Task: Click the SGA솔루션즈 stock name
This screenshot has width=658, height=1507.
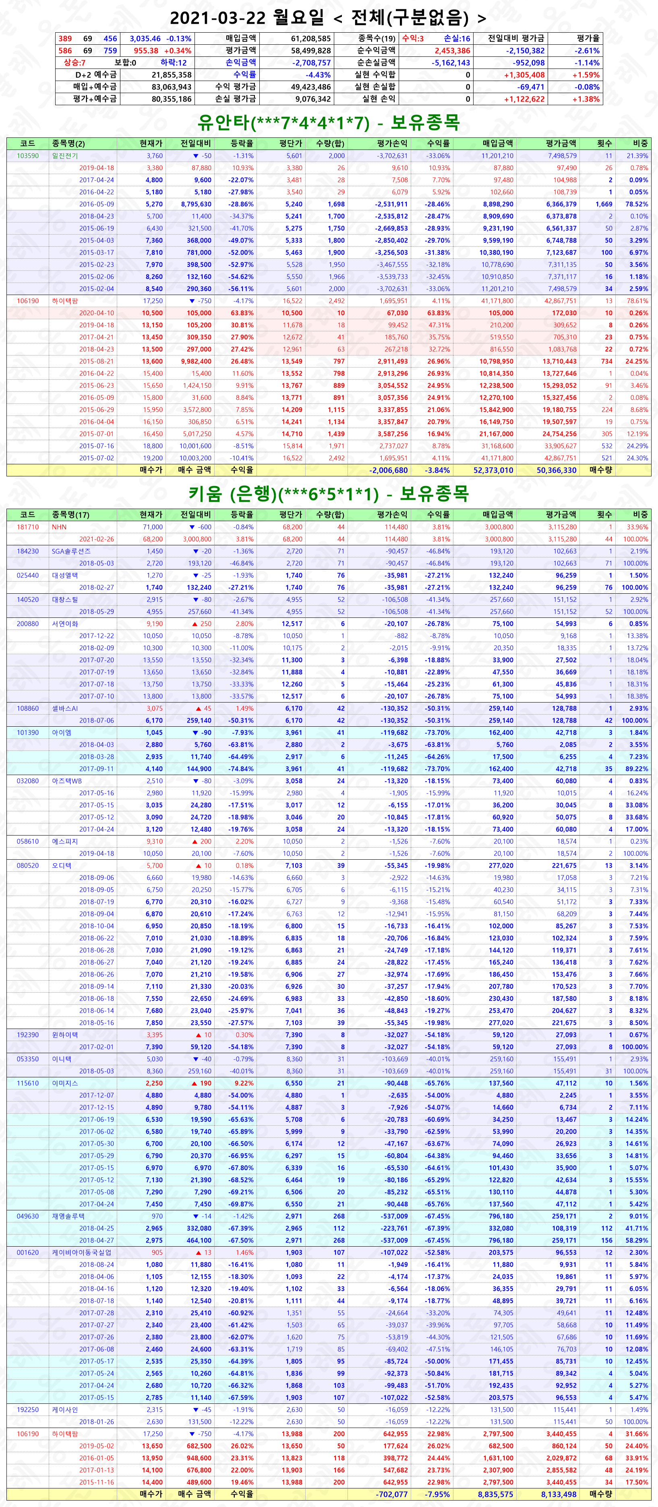Action: (71, 551)
